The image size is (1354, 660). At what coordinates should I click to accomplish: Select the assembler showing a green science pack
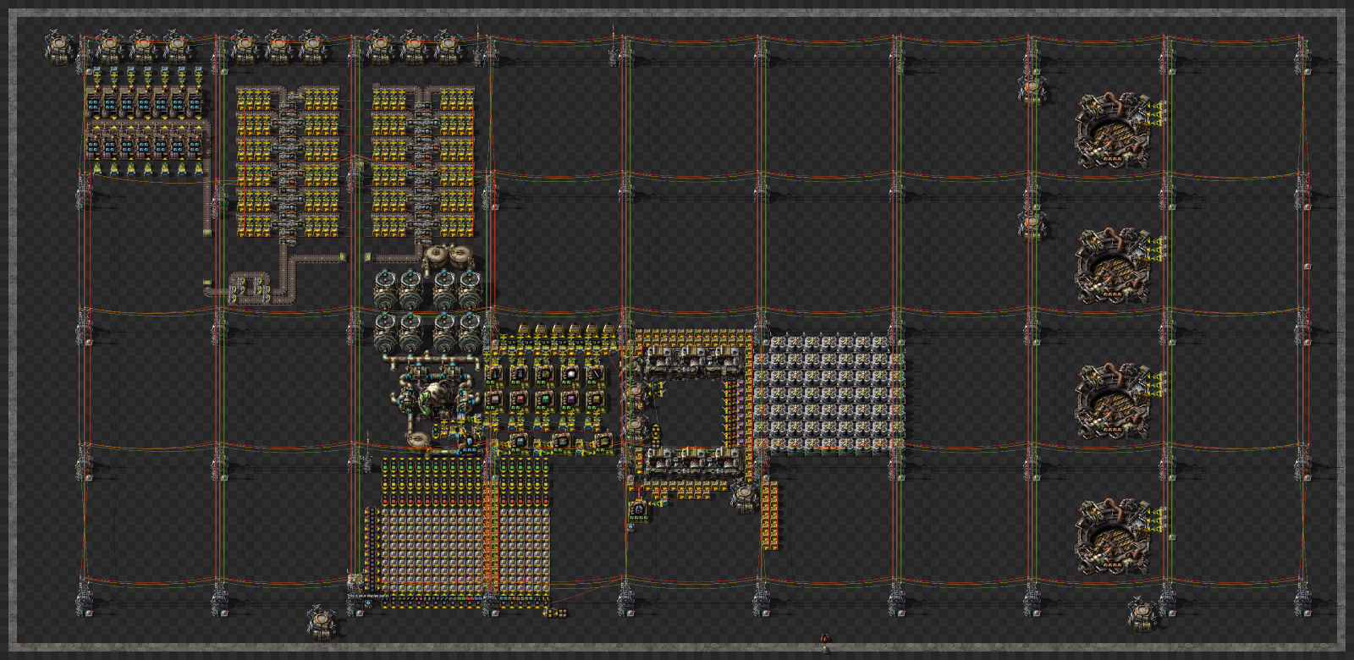click(544, 399)
